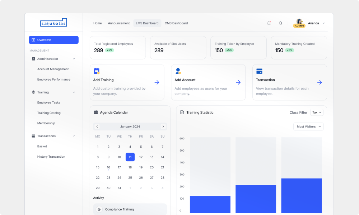Image resolution: width=359 pixels, height=215 pixels.
Task: Click the Add Account person icon
Action: pos(178,71)
